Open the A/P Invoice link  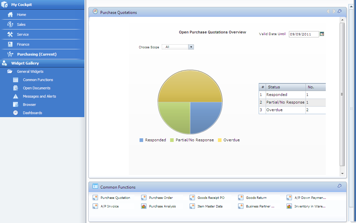(110, 206)
